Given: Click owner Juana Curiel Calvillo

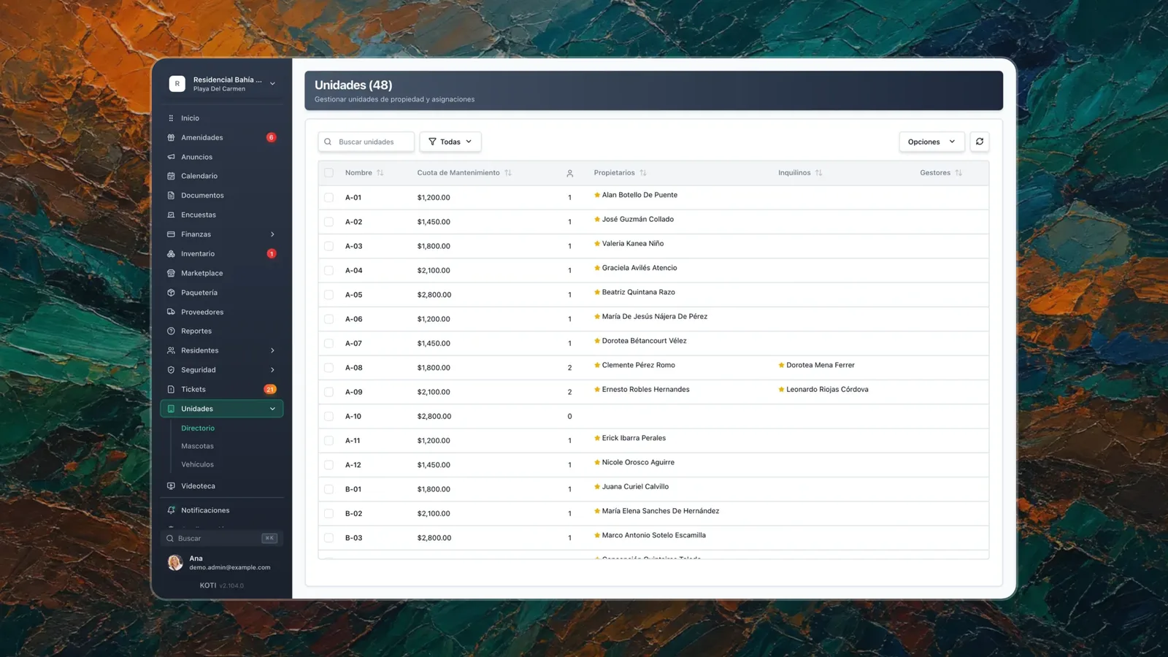Looking at the screenshot, I should (635, 486).
